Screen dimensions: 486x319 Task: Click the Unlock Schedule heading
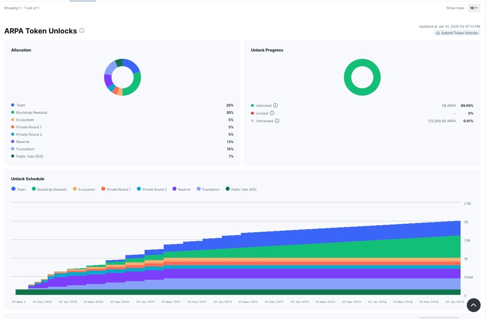point(28,179)
